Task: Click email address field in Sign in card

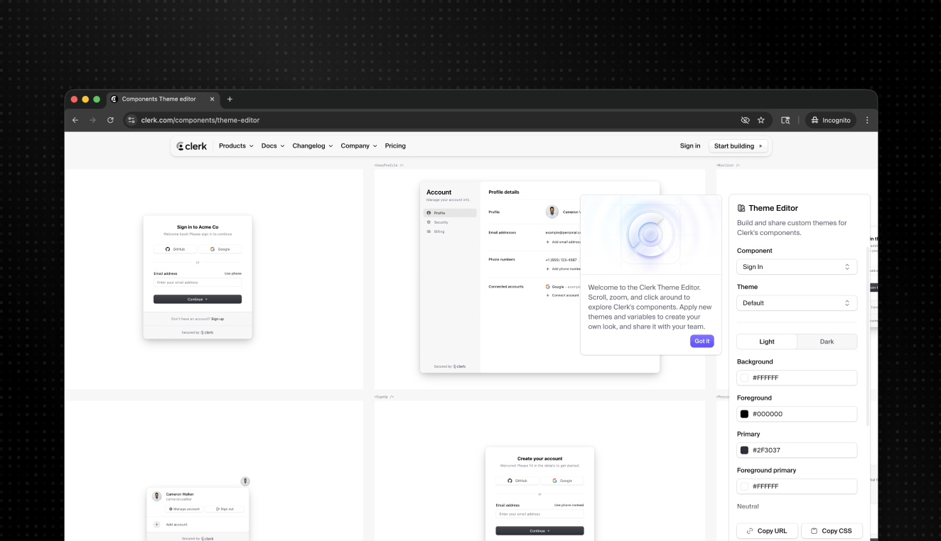Action: click(x=198, y=283)
